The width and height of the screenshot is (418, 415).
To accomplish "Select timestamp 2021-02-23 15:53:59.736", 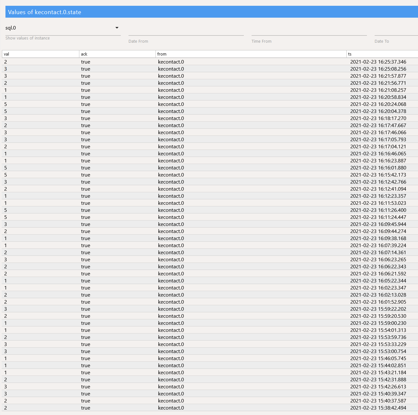I will coord(378,337).
